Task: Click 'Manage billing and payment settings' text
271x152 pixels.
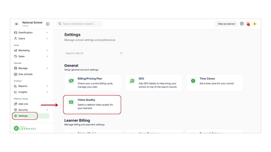Action: pos(84,125)
